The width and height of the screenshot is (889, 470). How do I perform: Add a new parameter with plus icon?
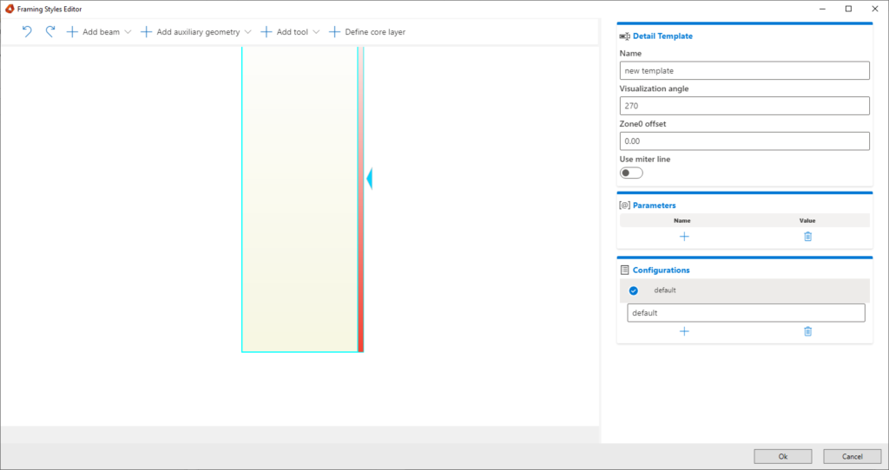pyautogui.click(x=684, y=237)
